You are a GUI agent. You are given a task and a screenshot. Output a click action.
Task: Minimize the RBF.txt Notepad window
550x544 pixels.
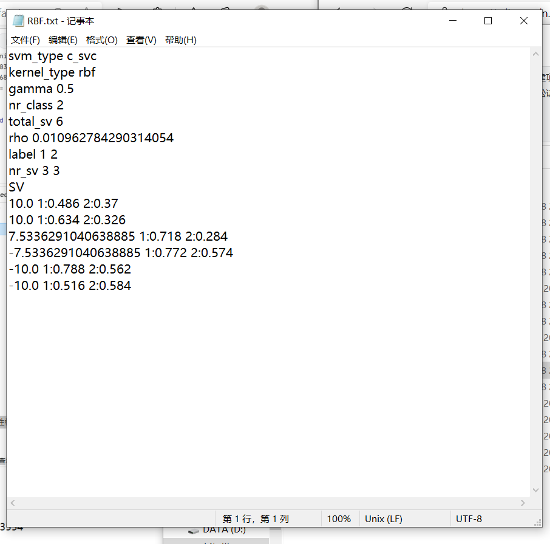[453, 21]
